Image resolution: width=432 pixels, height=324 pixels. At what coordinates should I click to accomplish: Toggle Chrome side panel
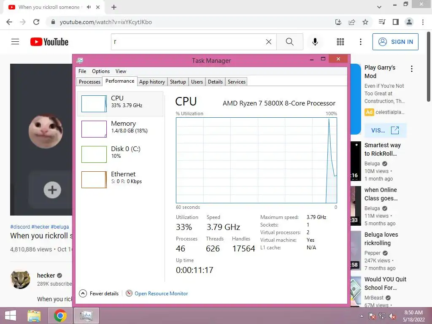[396, 22]
